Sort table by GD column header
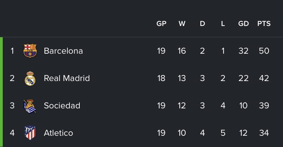Image resolution: width=283 pixels, height=147 pixels. click(243, 24)
